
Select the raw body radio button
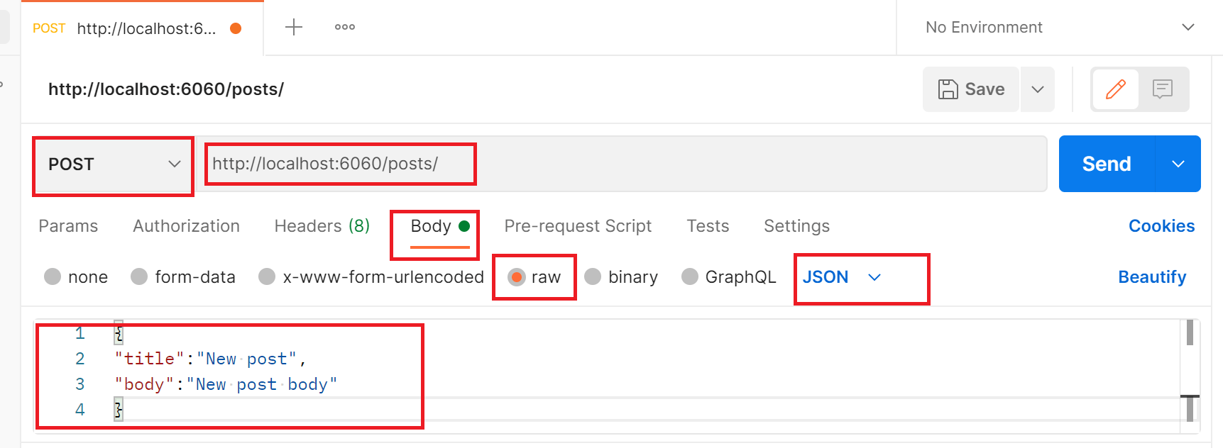(517, 277)
